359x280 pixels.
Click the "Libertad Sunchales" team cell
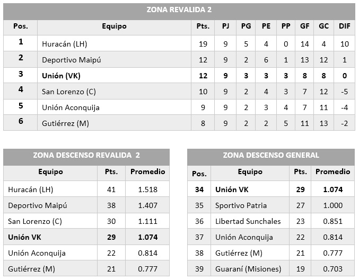coord(248,221)
